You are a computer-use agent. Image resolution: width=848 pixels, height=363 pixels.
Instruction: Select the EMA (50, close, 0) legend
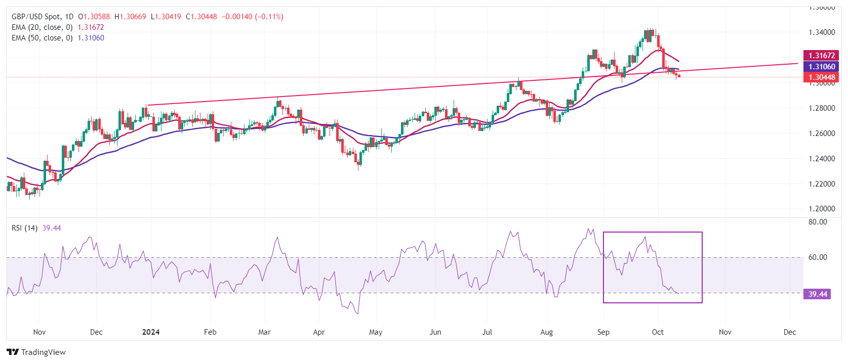tap(42, 38)
